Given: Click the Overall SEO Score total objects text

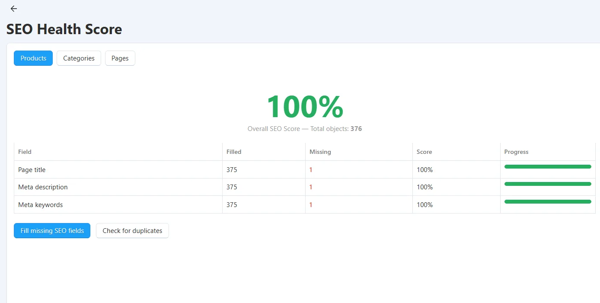Looking at the screenshot, I should (x=305, y=129).
